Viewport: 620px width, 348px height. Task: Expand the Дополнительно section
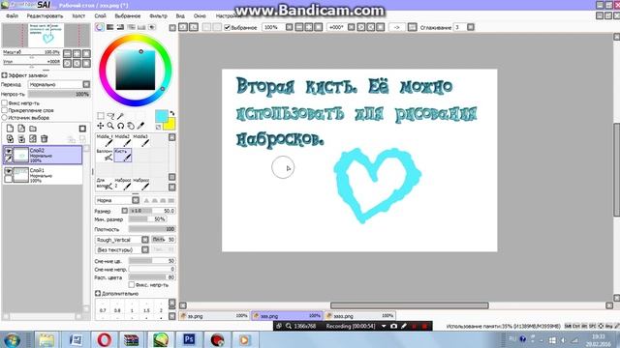[98, 294]
